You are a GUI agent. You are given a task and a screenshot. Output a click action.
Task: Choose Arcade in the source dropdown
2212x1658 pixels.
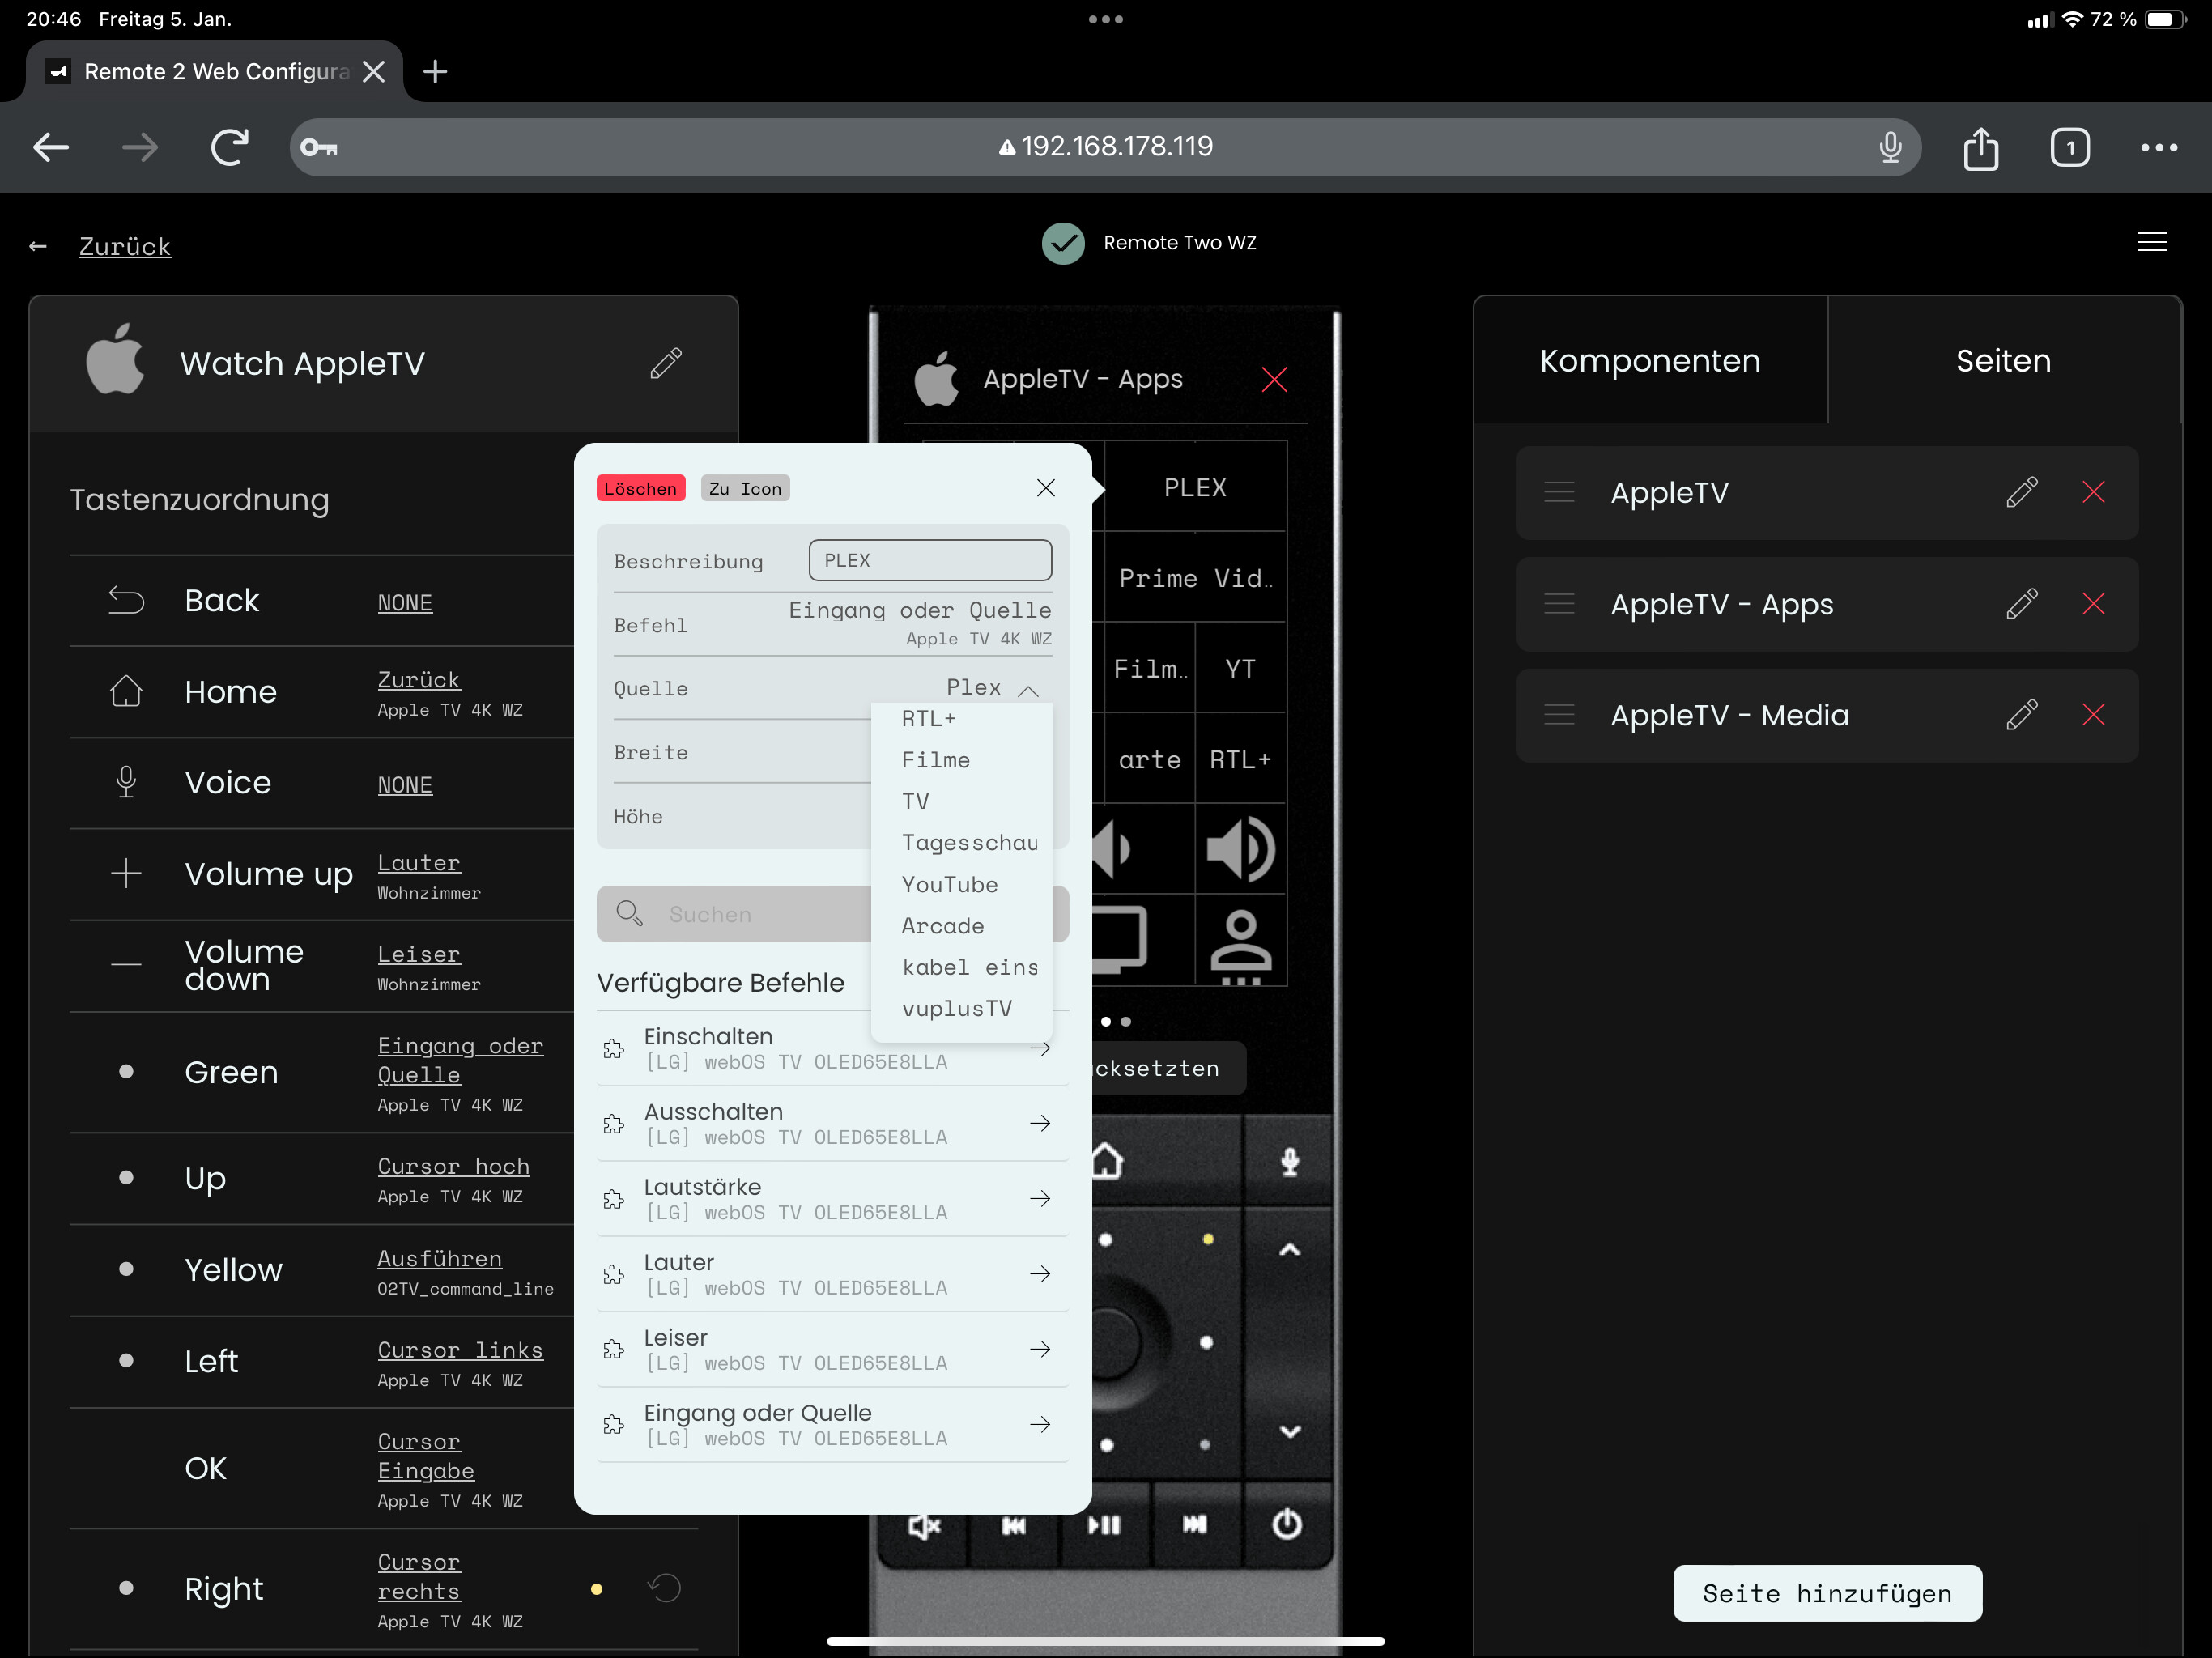point(942,926)
